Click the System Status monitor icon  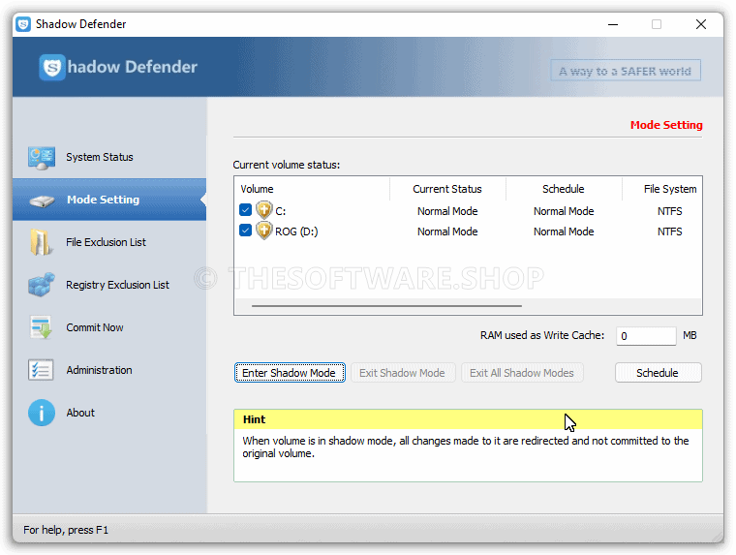tap(42, 158)
